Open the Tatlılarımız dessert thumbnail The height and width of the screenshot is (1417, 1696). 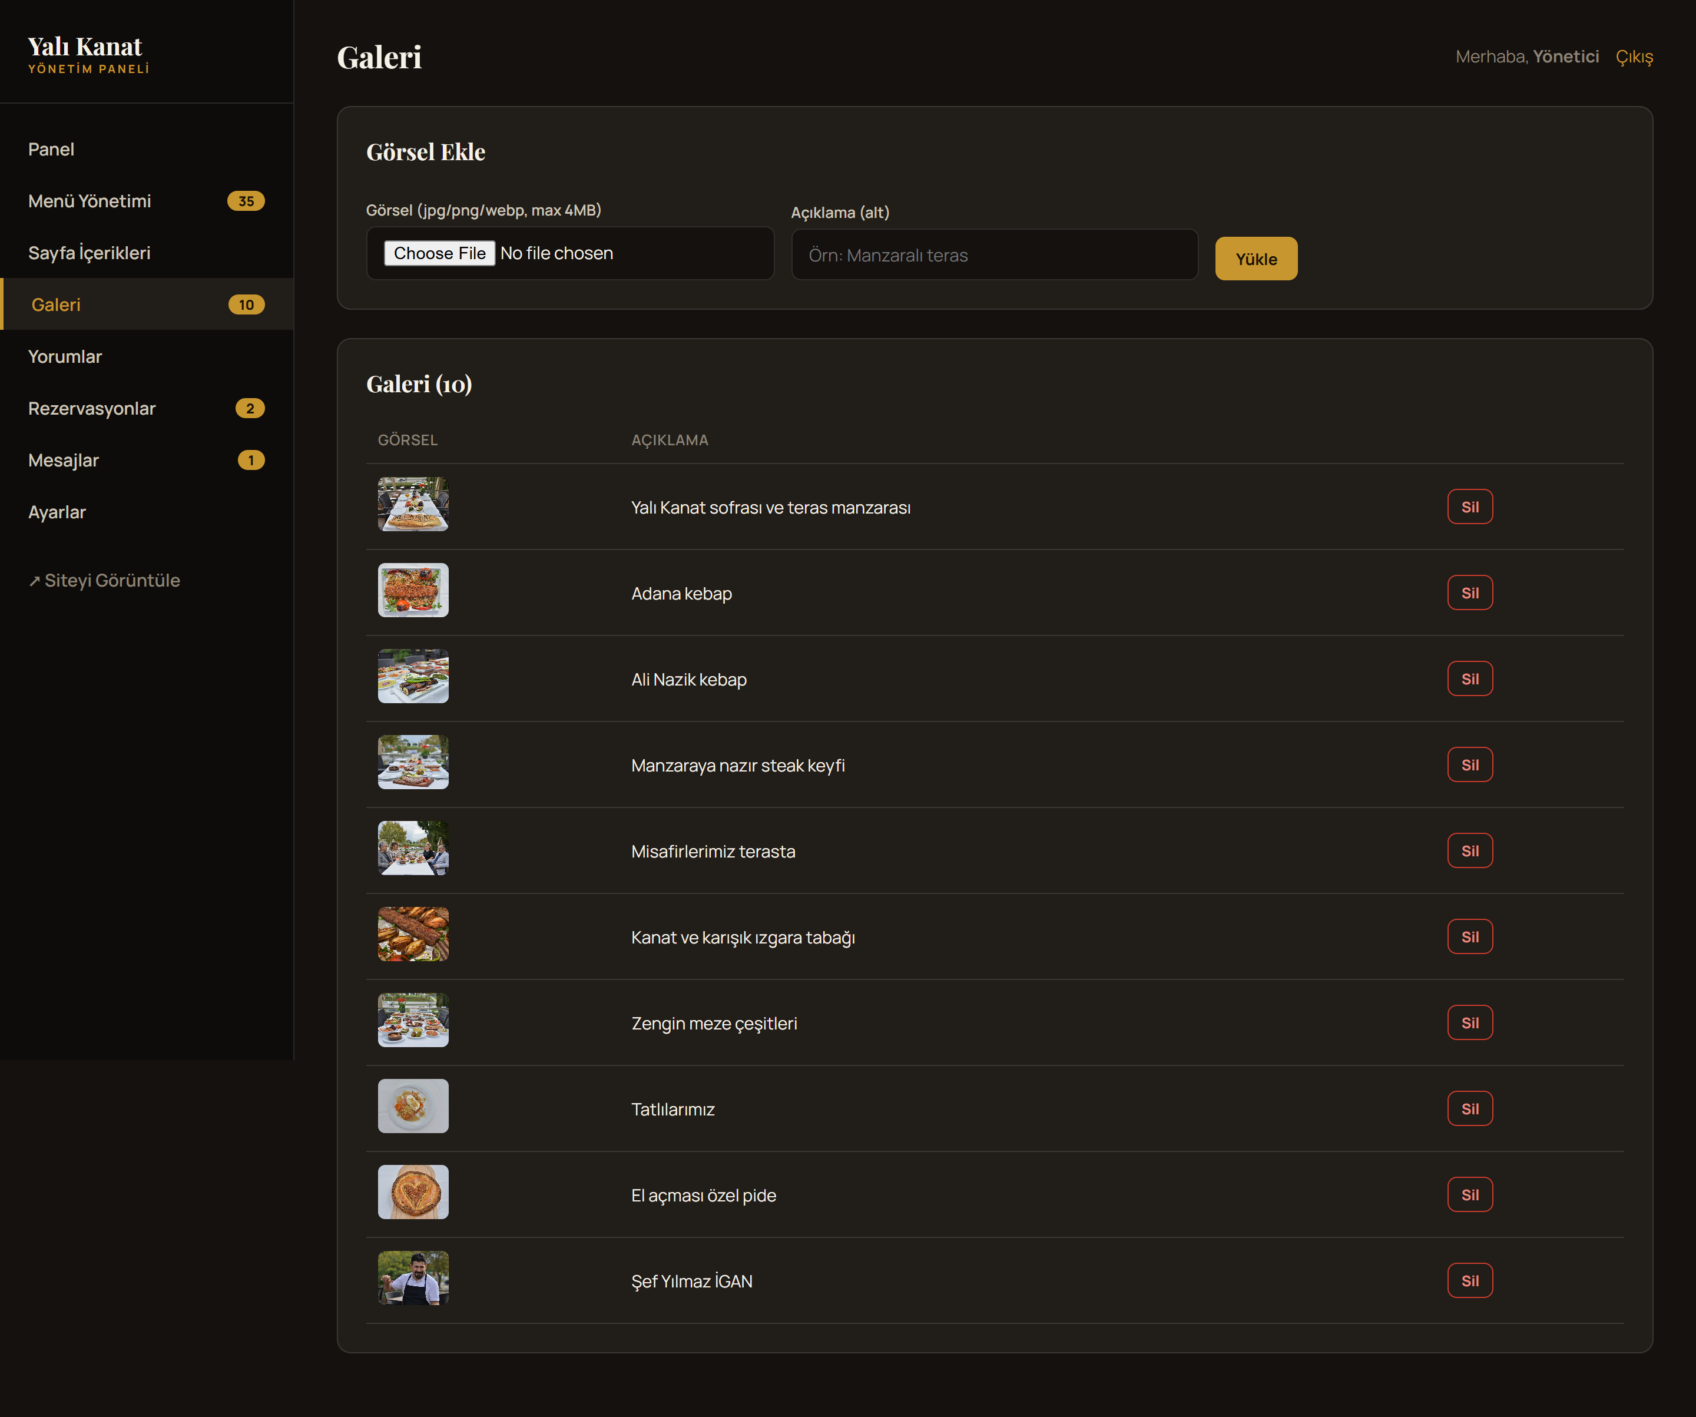413,1107
